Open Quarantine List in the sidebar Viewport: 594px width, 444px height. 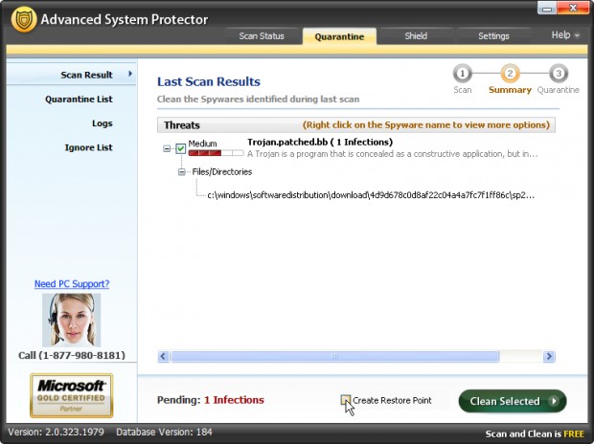coord(79,100)
